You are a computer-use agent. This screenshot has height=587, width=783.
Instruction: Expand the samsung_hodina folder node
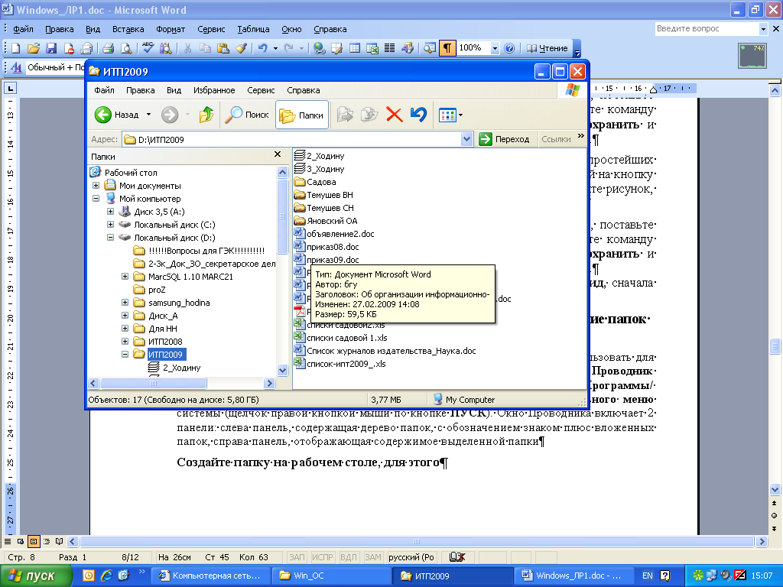pyautogui.click(x=125, y=303)
